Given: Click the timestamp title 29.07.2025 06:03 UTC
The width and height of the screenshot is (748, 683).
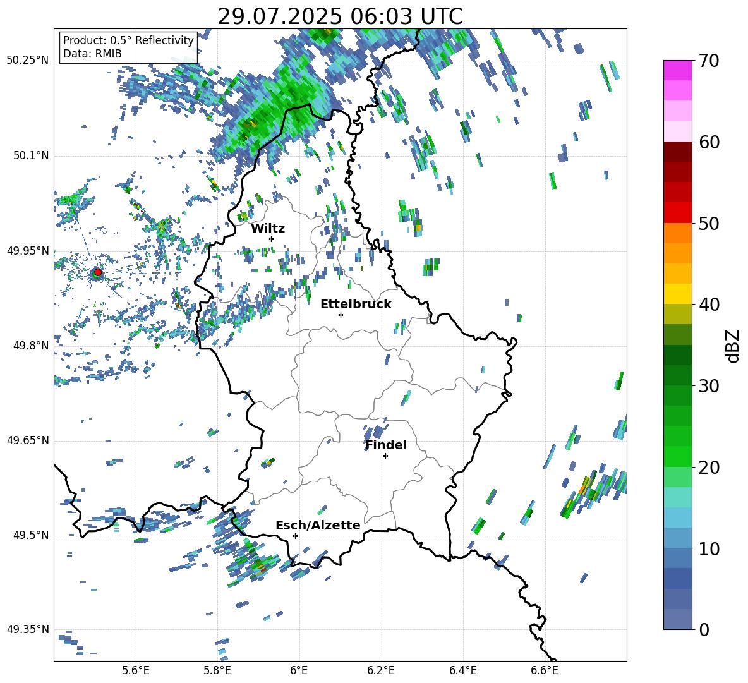Looking at the screenshot, I should [341, 16].
